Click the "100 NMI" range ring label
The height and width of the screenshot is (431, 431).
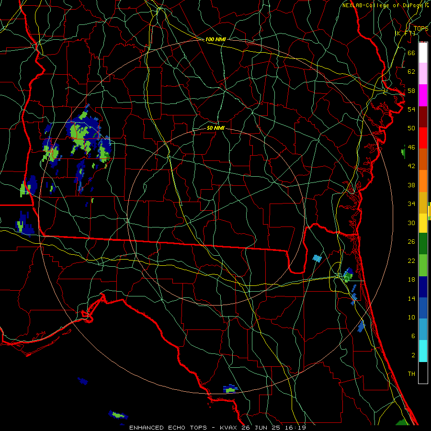tap(215, 40)
